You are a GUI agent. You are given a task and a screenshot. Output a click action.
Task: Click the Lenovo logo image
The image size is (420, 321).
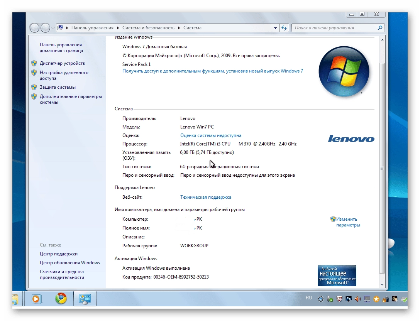tap(351, 139)
